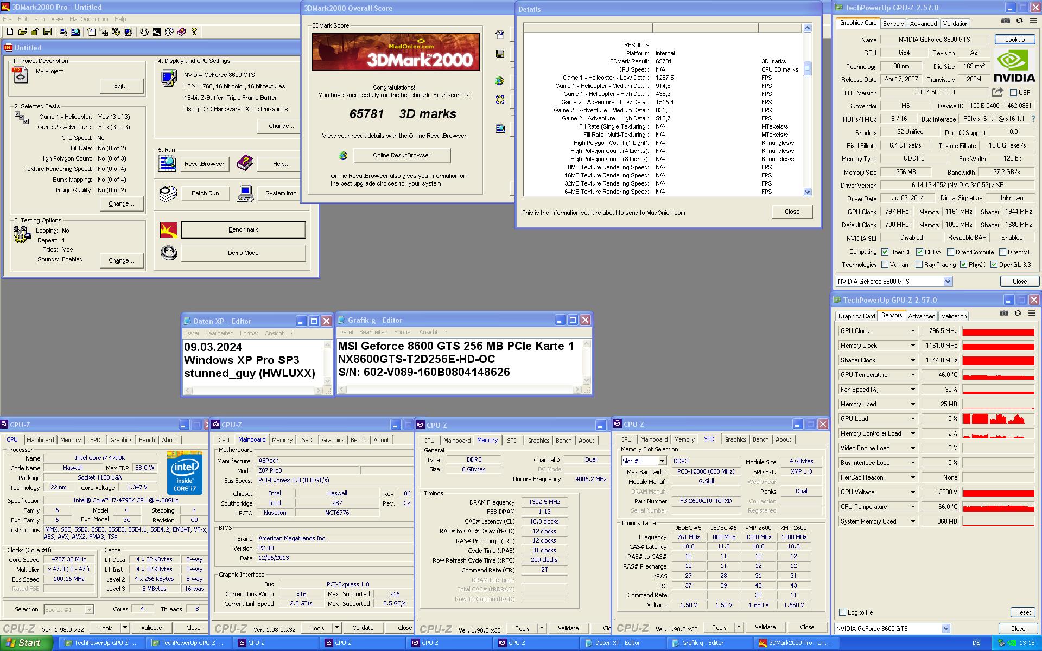Click the Demo Mode button
The width and height of the screenshot is (1042, 651).
pyautogui.click(x=243, y=253)
